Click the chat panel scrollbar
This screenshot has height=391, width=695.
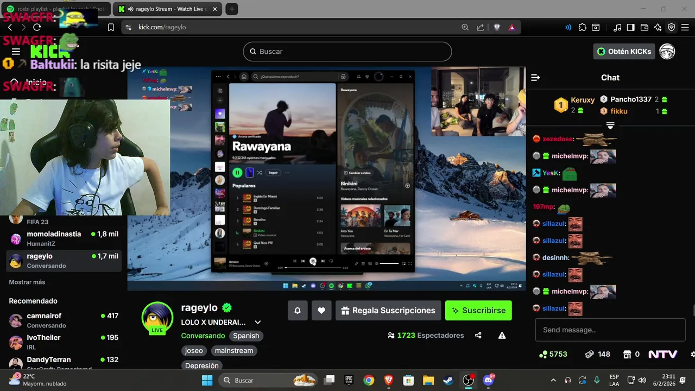693,311
